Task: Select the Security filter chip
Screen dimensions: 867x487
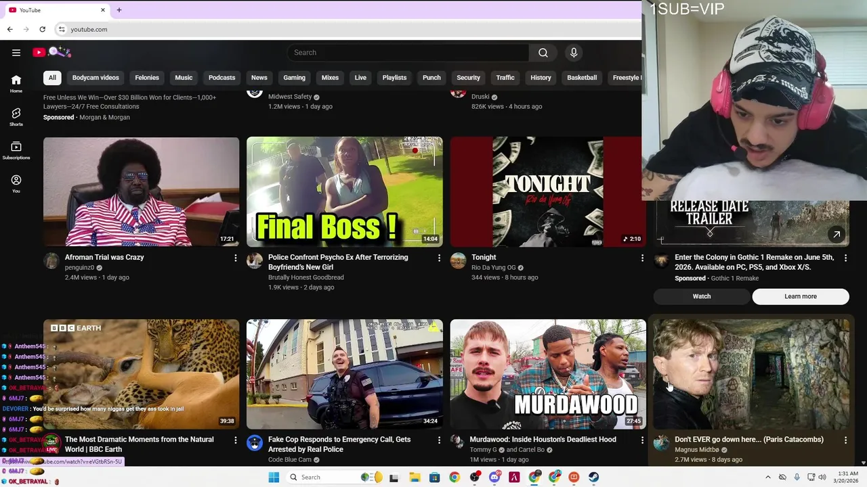Action: click(x=468, y=78)
